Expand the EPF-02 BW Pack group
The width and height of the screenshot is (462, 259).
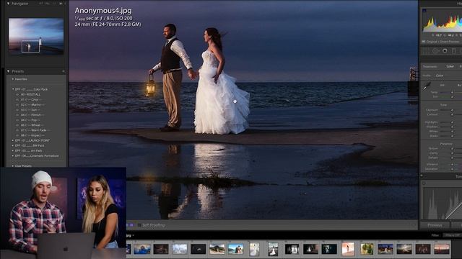(13, 145)
